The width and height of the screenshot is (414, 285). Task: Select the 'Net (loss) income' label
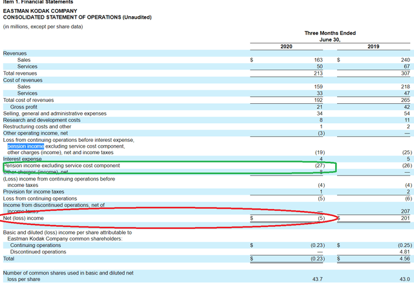[x=23, y=218]
